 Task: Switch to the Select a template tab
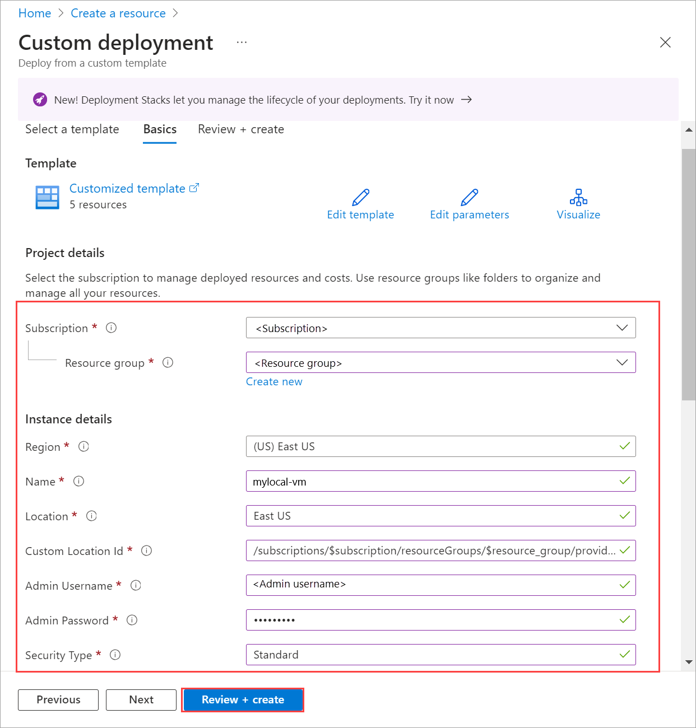[x=72, y=129]
